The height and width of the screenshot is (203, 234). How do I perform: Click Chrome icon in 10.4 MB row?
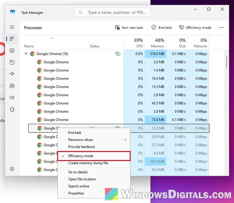[x=39, y=79]
